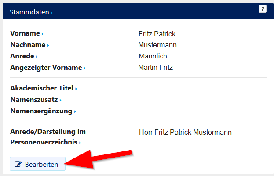Click the Anrede value Männlich

tap(153, 56)
